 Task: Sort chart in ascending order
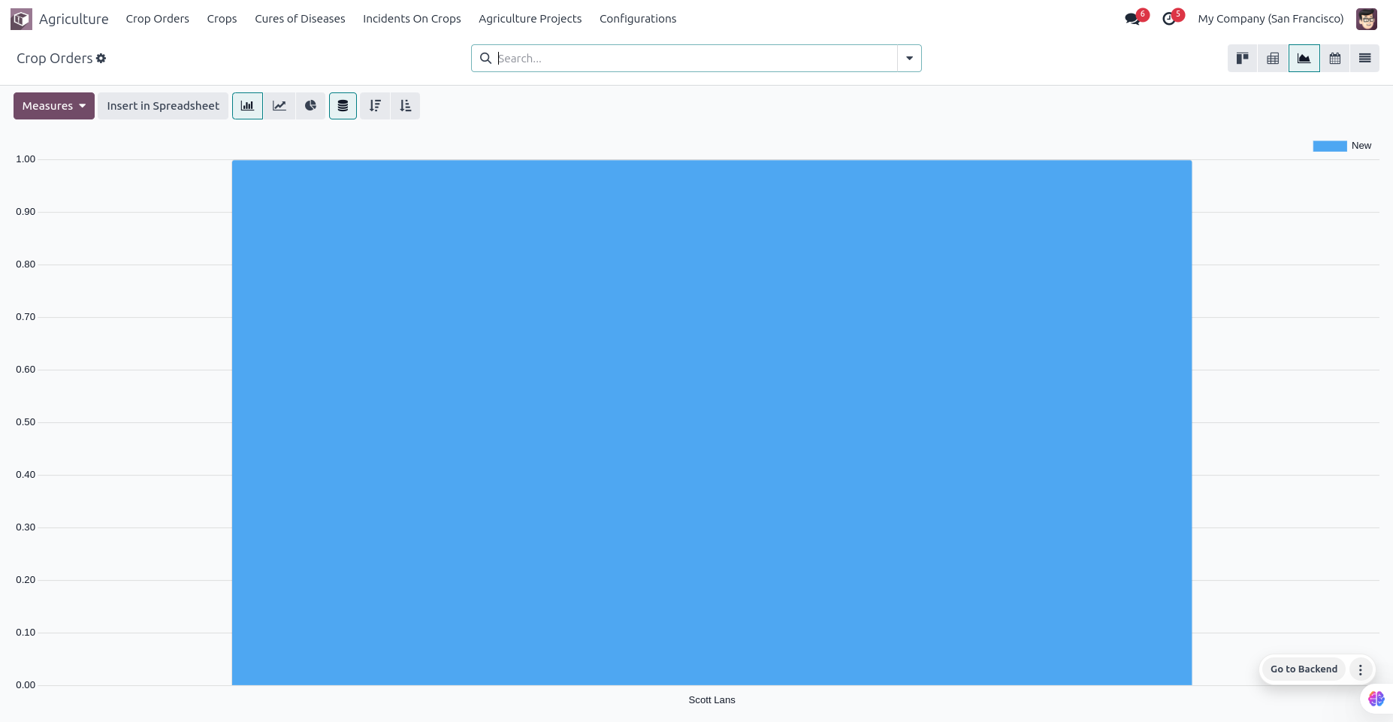(x=406, y=106)
